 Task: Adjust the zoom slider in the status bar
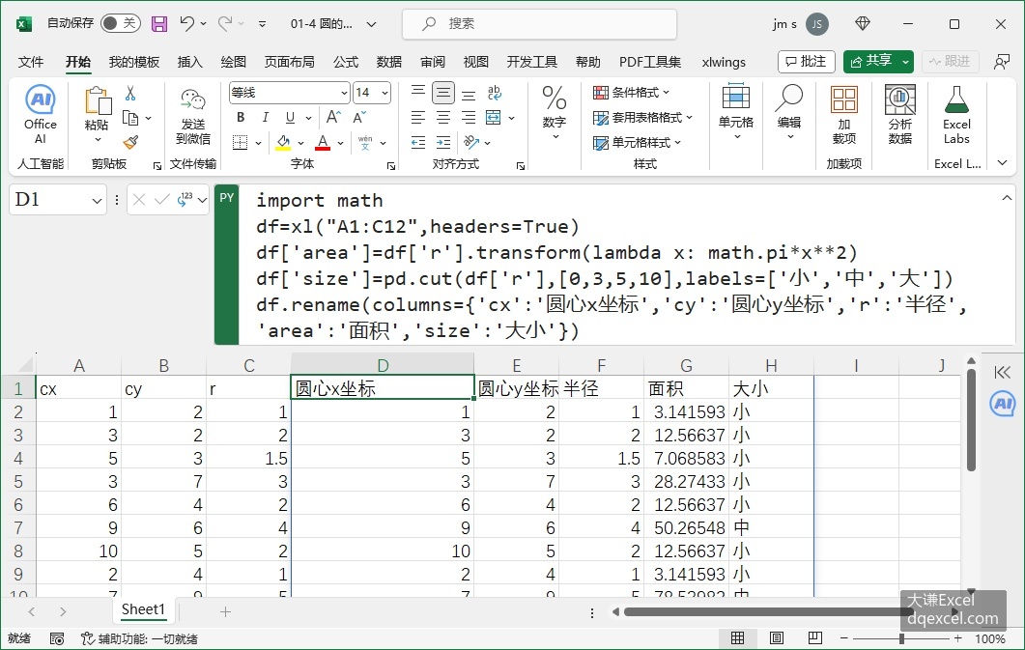pyautogui.click(x=902, y=638)
